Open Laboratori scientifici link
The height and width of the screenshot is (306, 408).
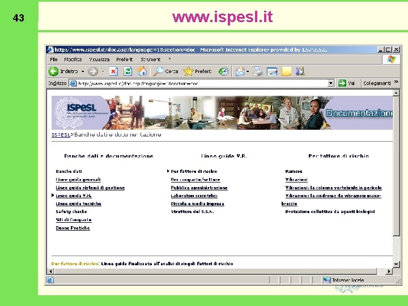(x=194, y=195)
